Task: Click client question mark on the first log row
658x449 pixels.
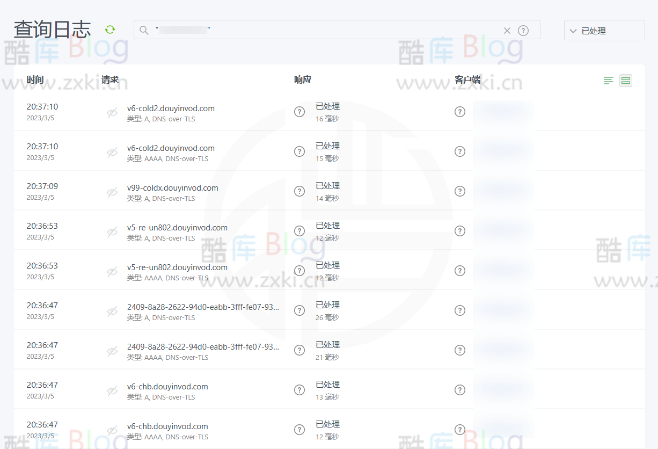Action: (x=460, y=112)
